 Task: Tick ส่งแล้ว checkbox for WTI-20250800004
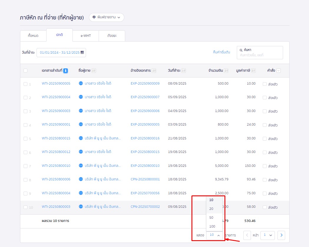click(x=265, y=194)
